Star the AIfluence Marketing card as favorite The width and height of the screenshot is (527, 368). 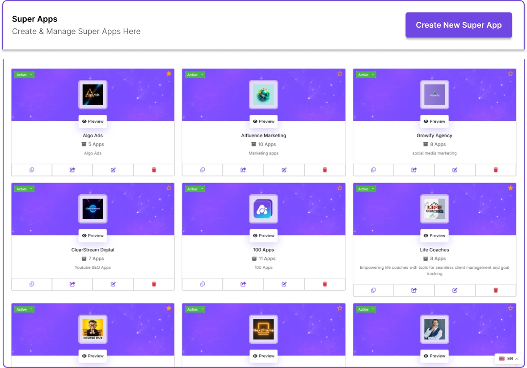[x=340, y=74]
